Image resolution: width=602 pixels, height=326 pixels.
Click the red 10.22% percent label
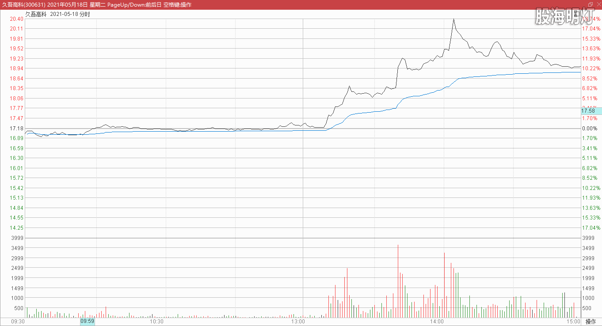(x=591, y=68)
